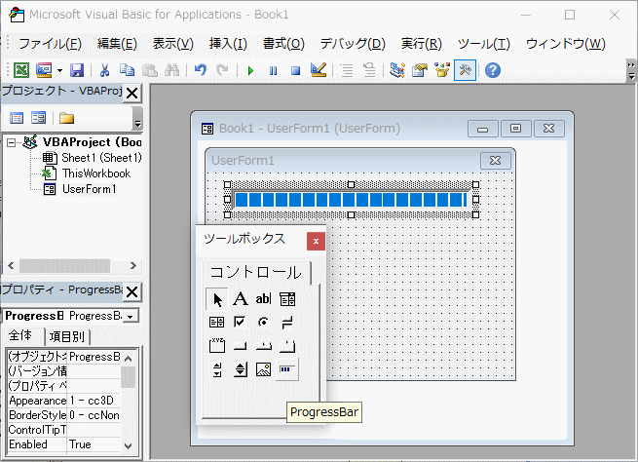
Task: Run the Sub/UserForm with the green play icon
Action: (250, 71)
